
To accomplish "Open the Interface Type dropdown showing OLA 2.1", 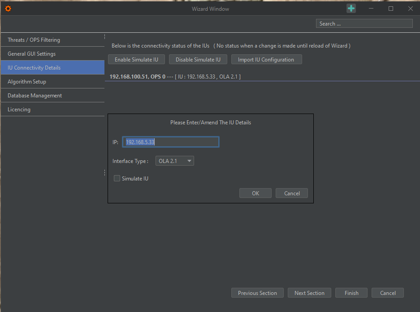I will (x=174, y=160).
